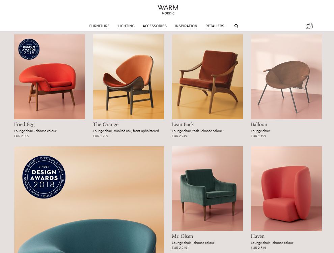
Task: Open the Furniture menu
Action: coord(99,26)
